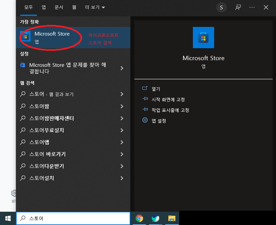Click the people icon in the top bar
This screenshot has width=276, height=225.
pos(238,7)
